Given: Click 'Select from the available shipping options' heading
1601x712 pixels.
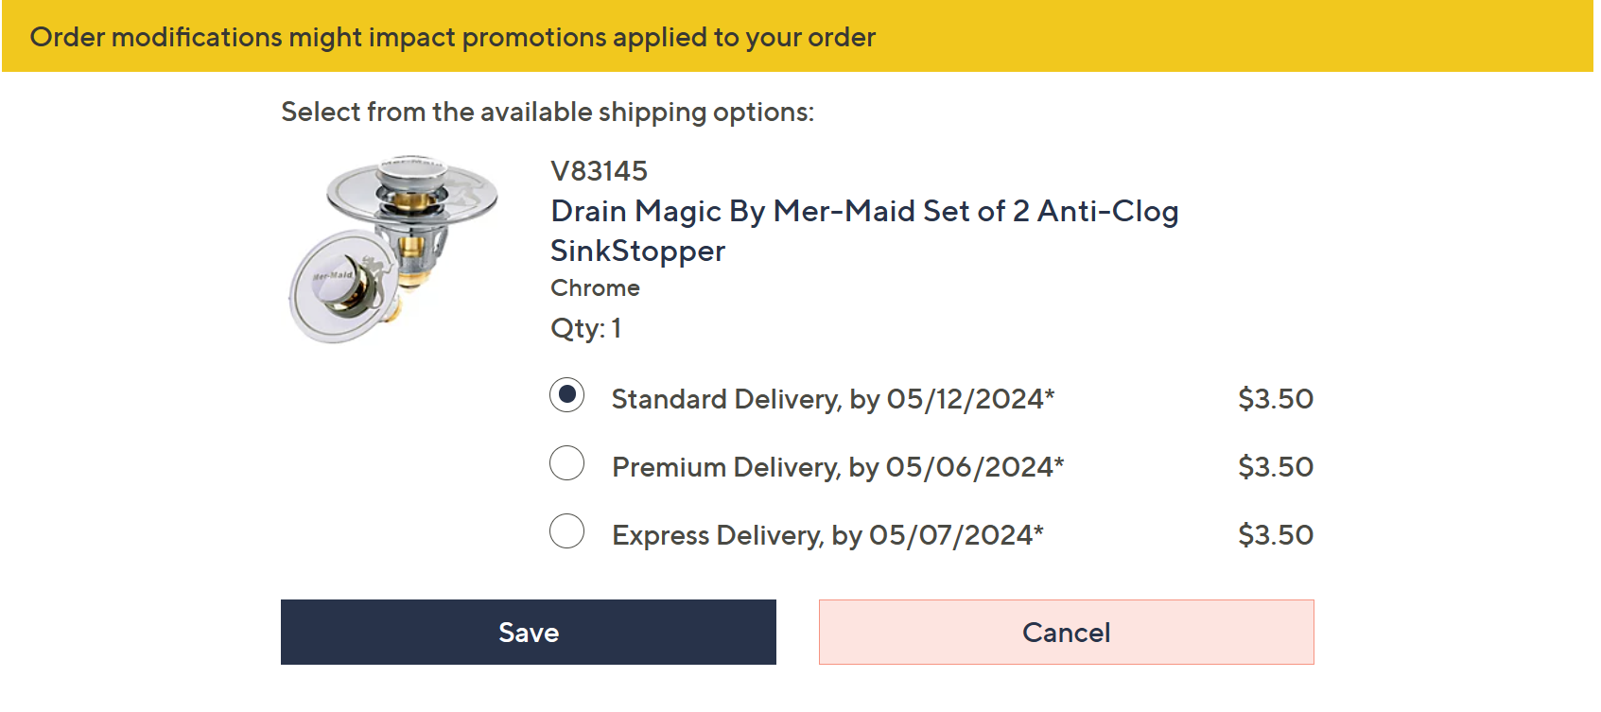Looking at the screenshot, I should point(547,113).
